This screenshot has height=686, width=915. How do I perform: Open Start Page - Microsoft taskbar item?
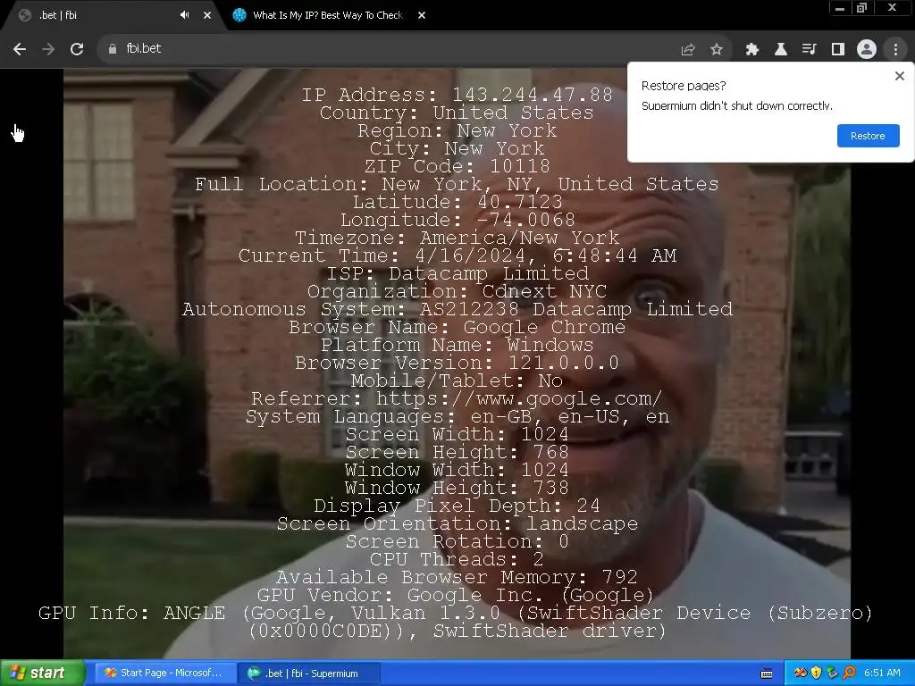tap(164, 673)
